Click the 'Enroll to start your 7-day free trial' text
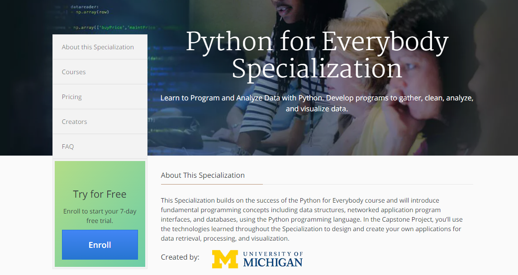The height and width of the screenshot is (275, 518). (100, 216)
